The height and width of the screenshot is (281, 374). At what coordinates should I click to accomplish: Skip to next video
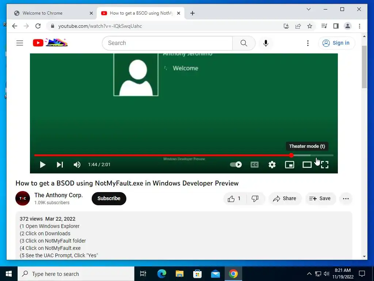(x=60, y=165)
